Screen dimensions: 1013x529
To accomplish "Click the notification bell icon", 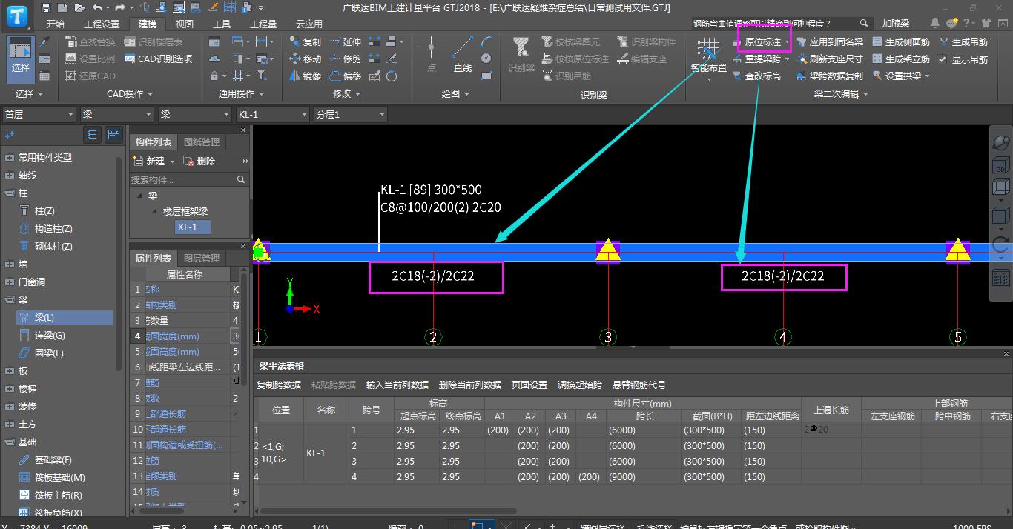I will coord(937,24).
